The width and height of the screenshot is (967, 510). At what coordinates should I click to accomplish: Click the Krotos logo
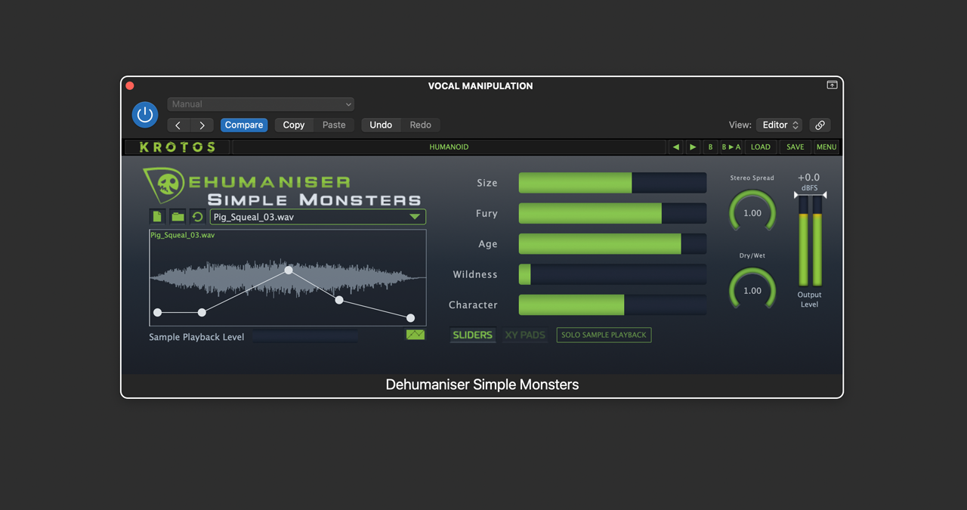pos(178,147)
